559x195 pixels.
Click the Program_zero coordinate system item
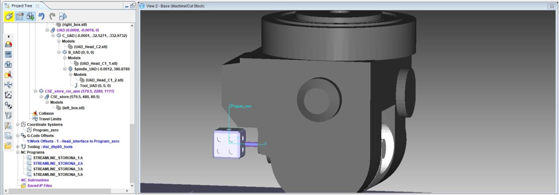click(x=45, y=130)
